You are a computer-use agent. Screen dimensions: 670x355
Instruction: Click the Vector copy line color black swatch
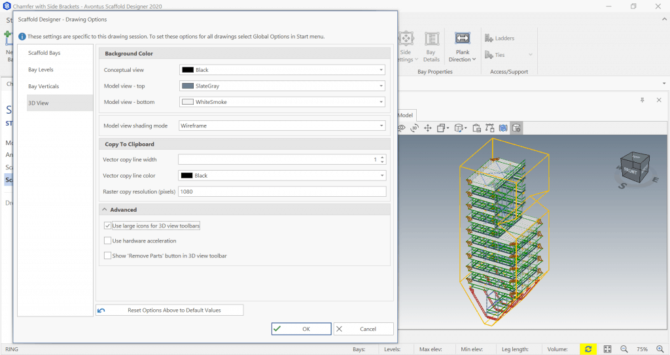pos(186,176)
